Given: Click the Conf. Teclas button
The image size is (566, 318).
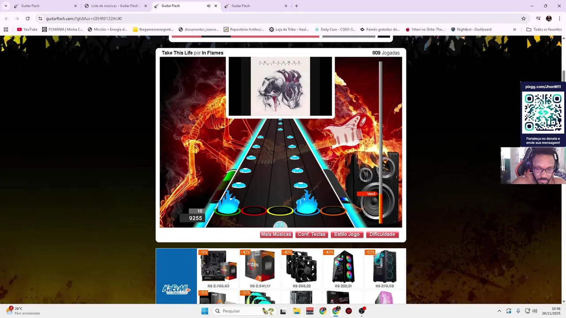Looking at the screenshot, I should coord(311,235).
